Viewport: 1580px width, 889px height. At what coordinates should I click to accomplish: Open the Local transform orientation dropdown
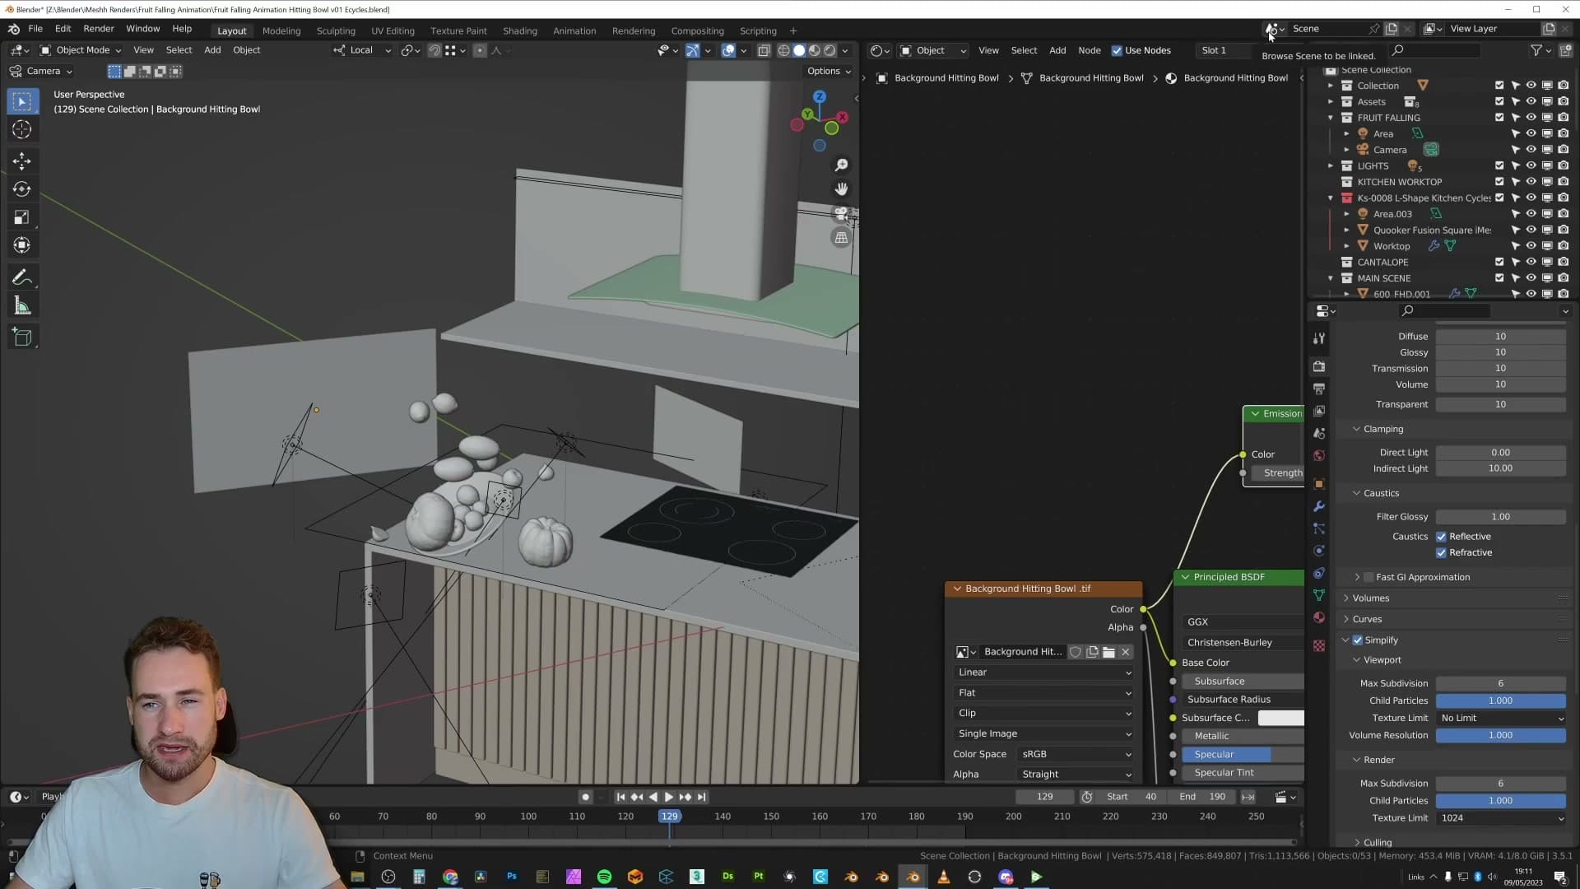click(x=362, y=50)
